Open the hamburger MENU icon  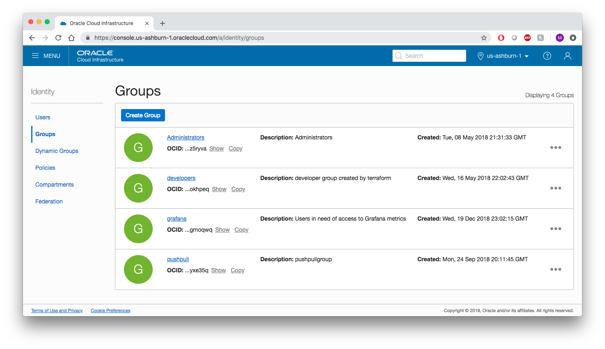[x=36, y=56]
